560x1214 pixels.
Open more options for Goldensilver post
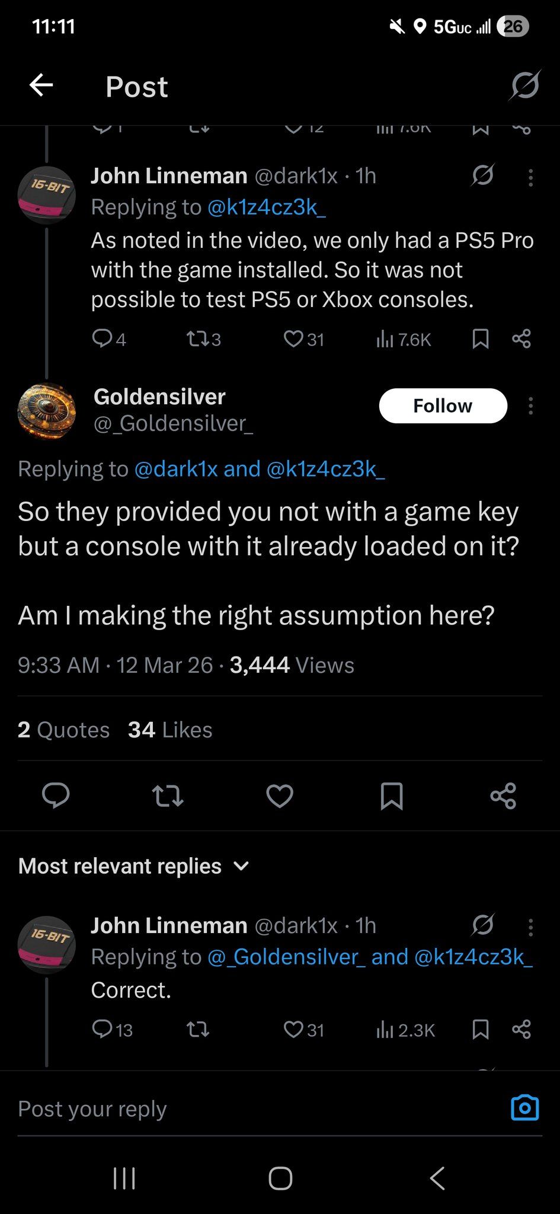[530, 406]
